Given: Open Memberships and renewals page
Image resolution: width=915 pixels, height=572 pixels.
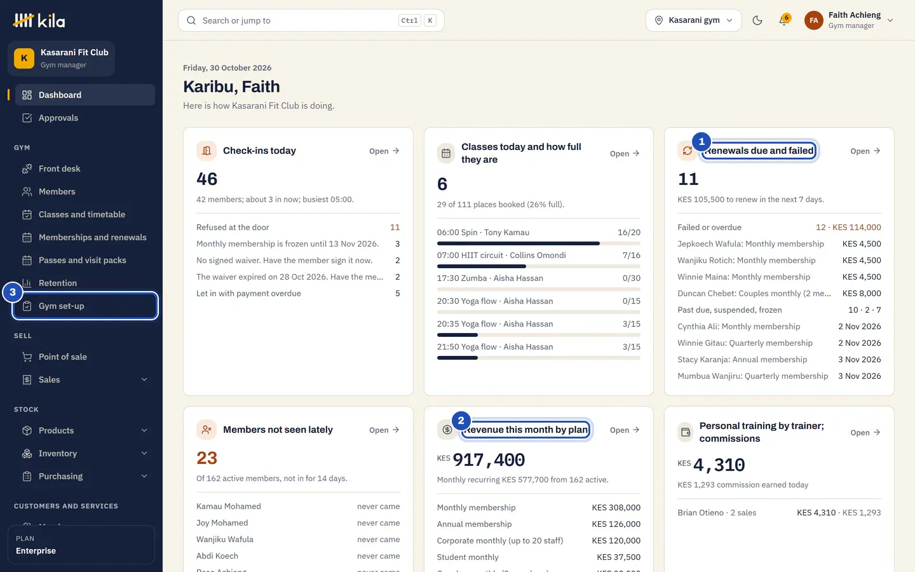Looking at the screenshot, I should [85, 237].
